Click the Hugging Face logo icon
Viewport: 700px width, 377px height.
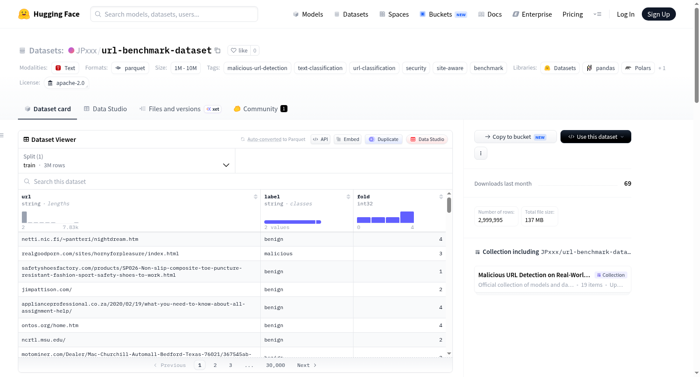point(24,14)
